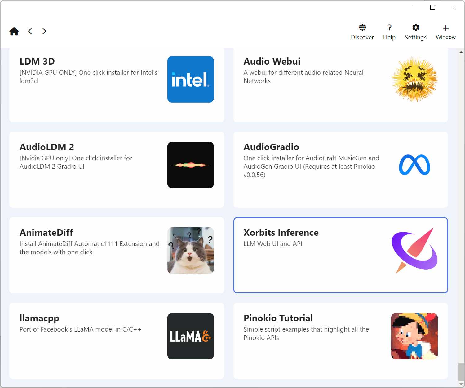
Task: Open the Pinokio Tutorial title
Action: [278, 318]
